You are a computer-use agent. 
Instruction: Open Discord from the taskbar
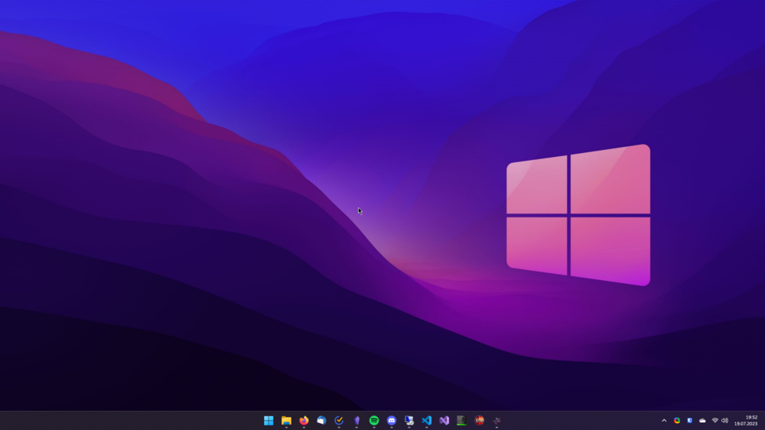(x=392, y=420)
